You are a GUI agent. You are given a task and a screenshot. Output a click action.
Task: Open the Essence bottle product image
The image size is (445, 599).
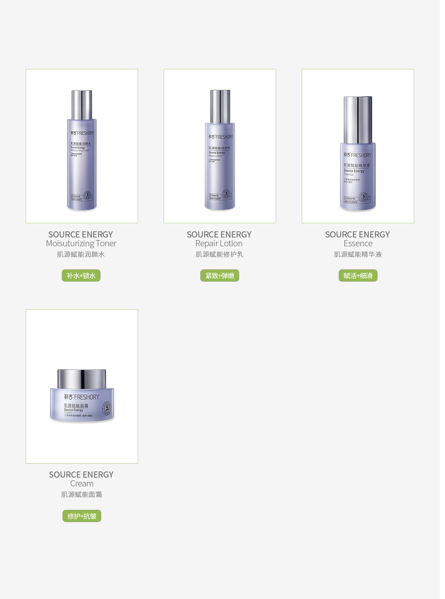[x=358, y=146]
